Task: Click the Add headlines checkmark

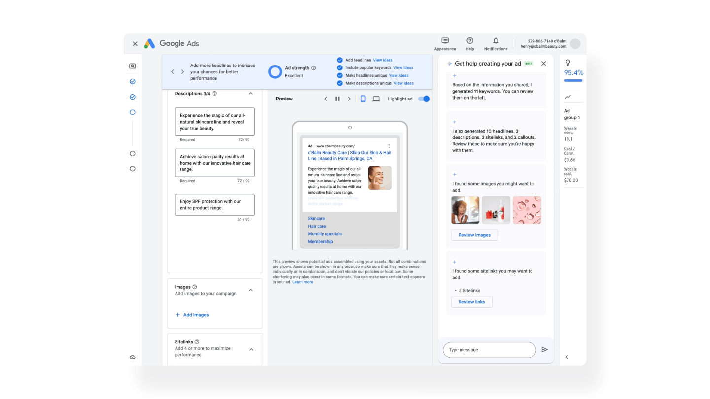Action: point(339,60)
